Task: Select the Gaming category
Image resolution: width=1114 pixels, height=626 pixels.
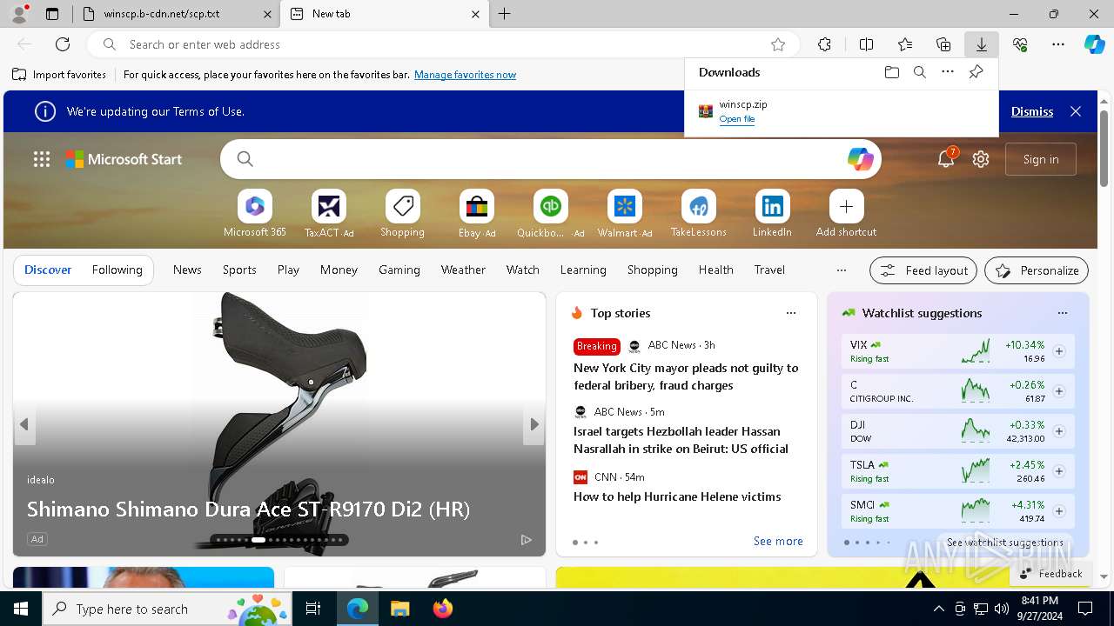Action: coord(399,270)
